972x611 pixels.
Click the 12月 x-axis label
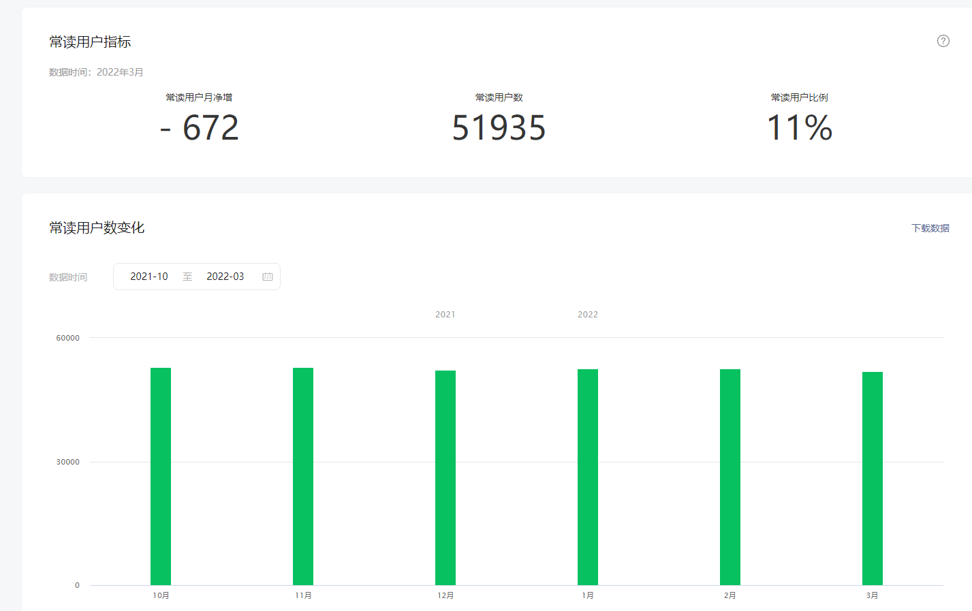[x=445, y=595]
